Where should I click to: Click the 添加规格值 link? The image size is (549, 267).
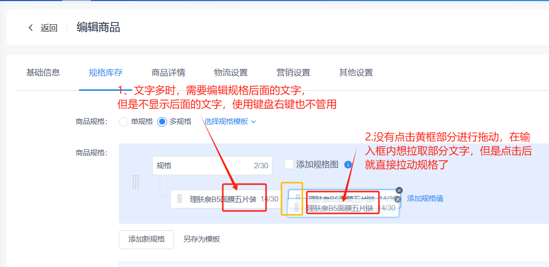coord(425,199)
